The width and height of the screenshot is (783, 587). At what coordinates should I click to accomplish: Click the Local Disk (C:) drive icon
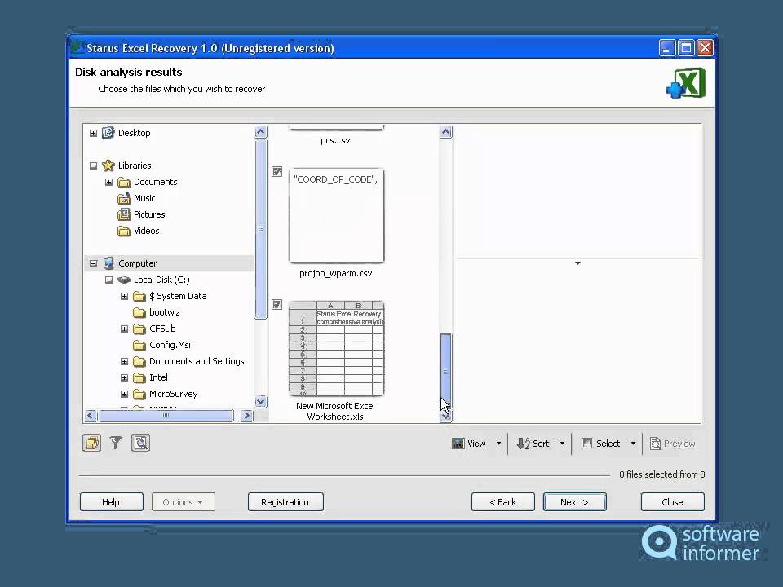[124, 280]
